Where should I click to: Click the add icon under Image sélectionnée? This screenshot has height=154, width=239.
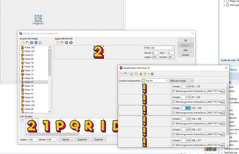(58, 42)
